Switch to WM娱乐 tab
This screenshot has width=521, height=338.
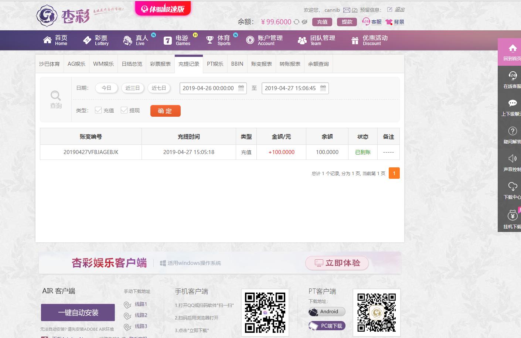tap(103, 64)
